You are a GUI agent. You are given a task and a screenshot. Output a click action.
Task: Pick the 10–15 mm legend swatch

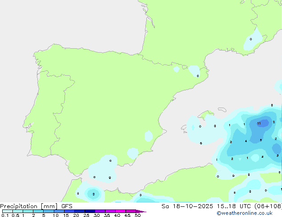(59, 211)
